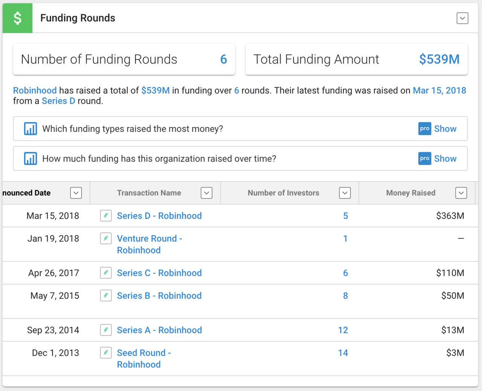The height and width of the screenshot is (391, 482).
Task: Show funding raised over time chart
Action: click(x=445, y=159)
